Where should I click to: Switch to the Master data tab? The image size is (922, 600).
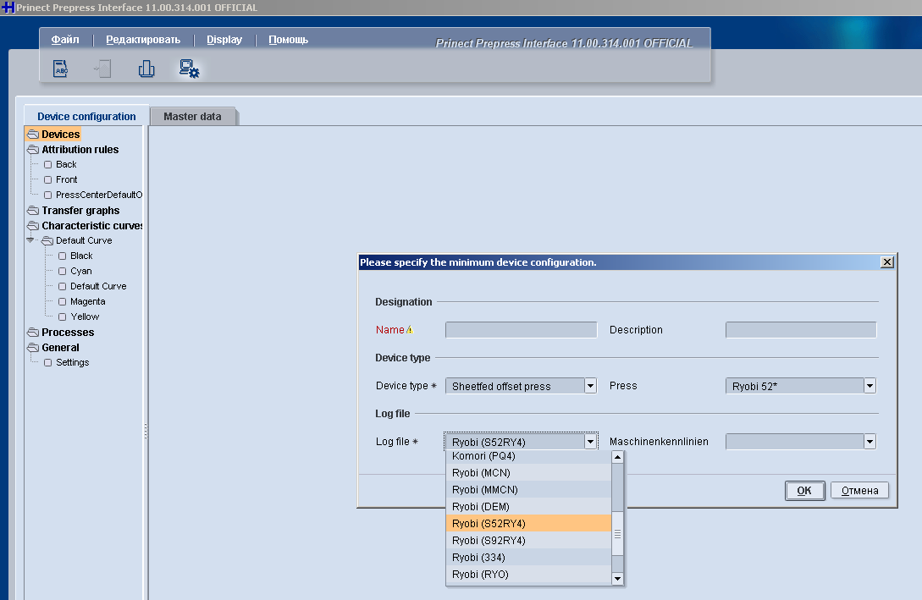(x=192, y=116)
